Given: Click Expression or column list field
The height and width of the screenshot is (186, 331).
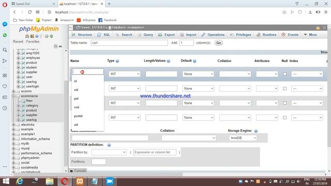Looking at the screenshot, I should [x=155, y=152].
